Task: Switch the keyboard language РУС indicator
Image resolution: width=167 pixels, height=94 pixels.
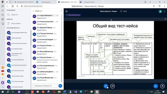Action: click(152, 92)
